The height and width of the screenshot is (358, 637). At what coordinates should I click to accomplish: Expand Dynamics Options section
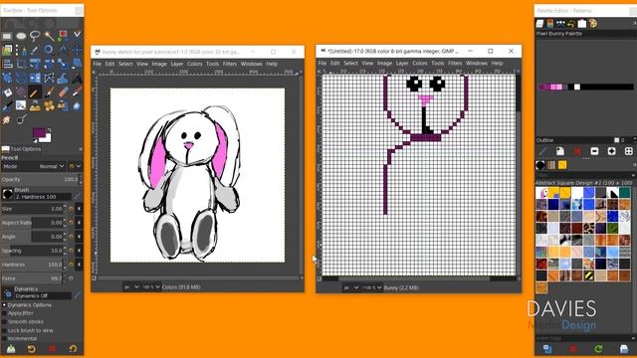[4, 305]
